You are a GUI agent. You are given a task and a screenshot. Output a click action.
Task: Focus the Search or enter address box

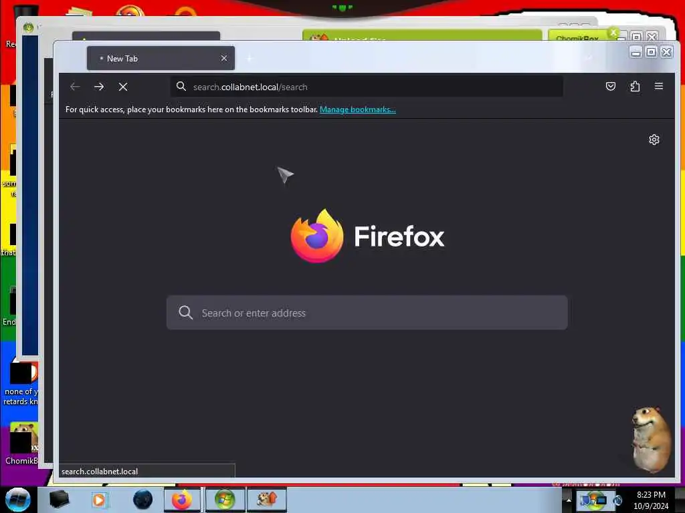tap(367, 313)
